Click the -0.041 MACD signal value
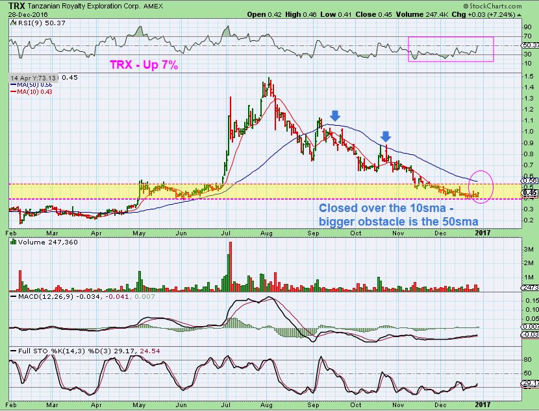 (x=117, y=296)
